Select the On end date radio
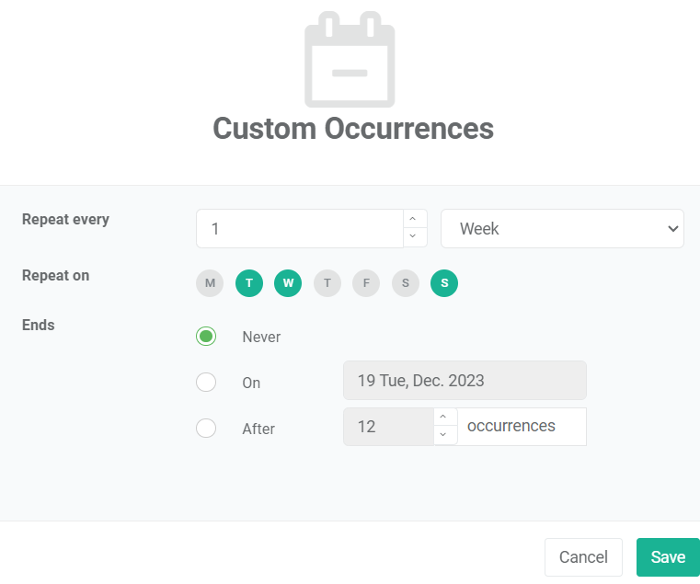The width and height of the screenshot is (700, 584). coord(206,383)
